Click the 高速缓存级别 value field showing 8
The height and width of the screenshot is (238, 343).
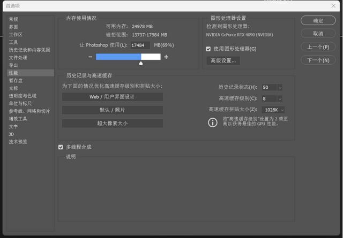(x=270, y=99)
